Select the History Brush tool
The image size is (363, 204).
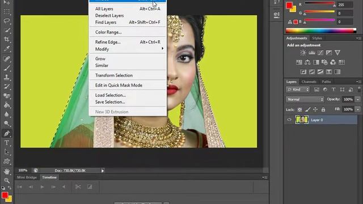7,87
